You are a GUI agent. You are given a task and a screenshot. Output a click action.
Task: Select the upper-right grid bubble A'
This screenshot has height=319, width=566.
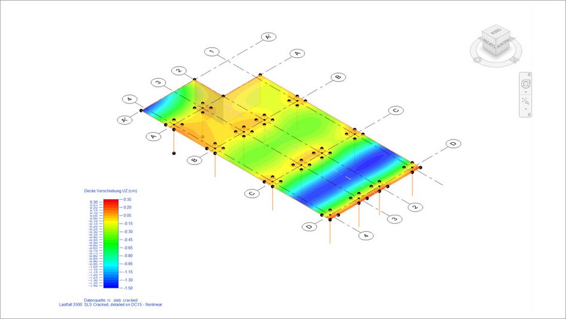coord(269,37)
